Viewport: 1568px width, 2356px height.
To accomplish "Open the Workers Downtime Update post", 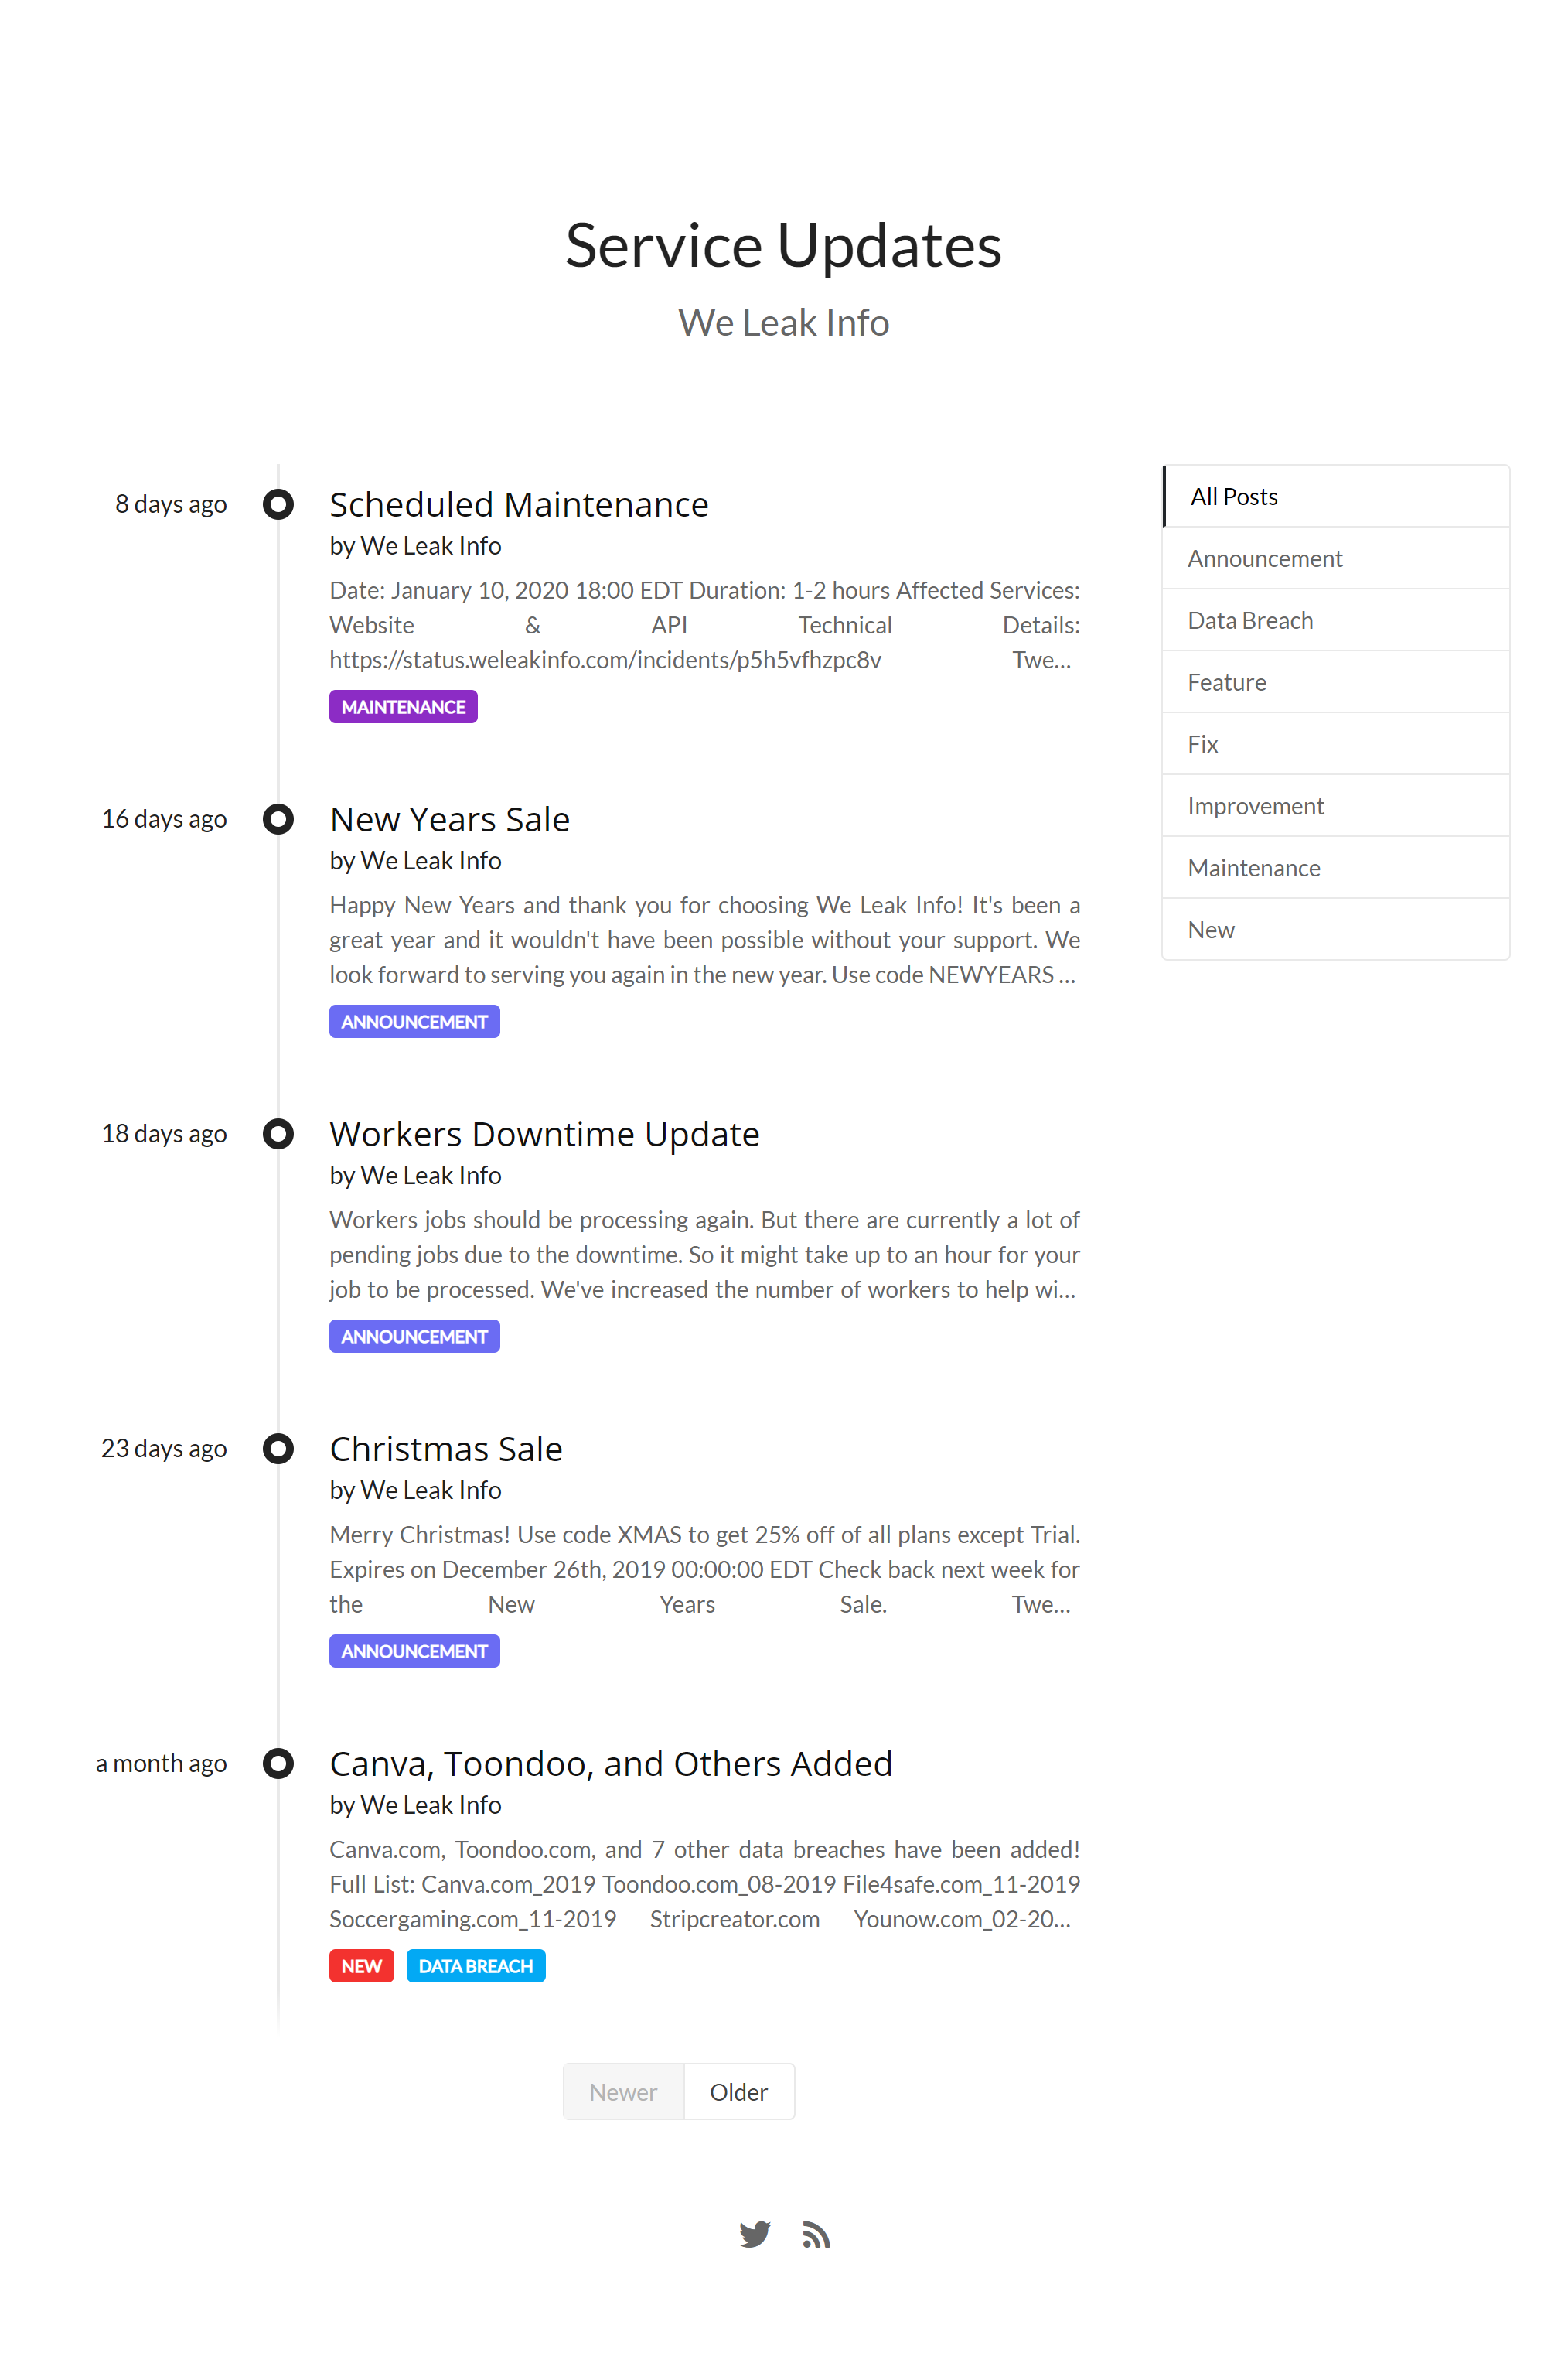I will [544, 1135].
